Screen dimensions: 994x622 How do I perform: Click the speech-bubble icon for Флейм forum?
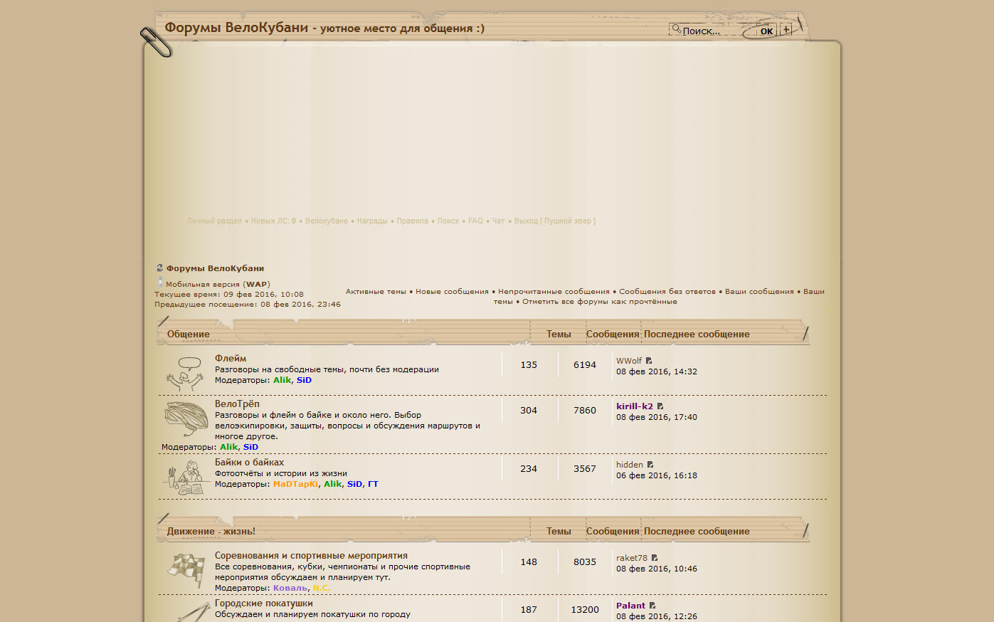186,373
